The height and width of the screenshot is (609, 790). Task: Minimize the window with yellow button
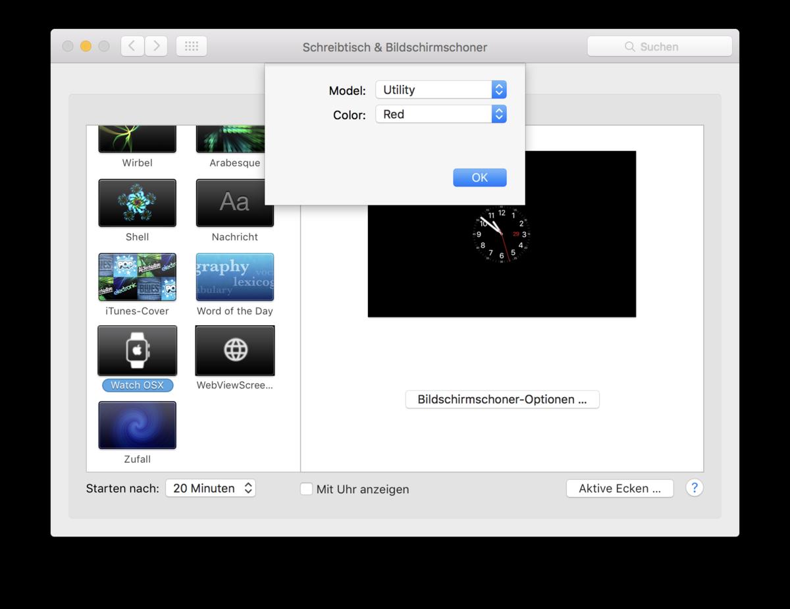coord(86,46)
